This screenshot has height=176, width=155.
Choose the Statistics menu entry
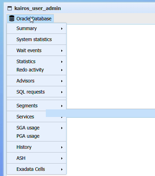pos(37,61)
